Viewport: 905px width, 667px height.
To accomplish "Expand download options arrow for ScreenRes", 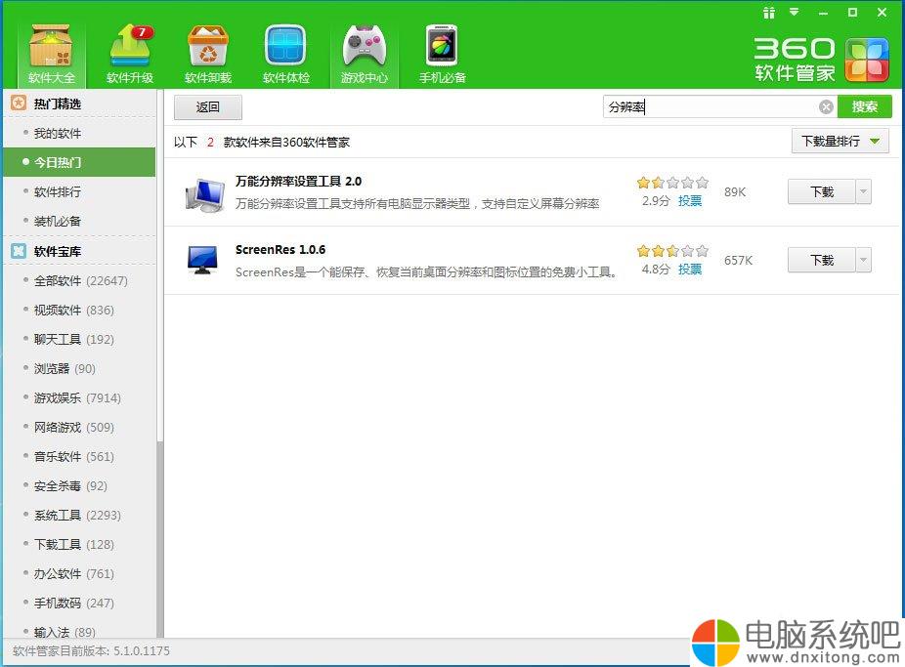I will pyautogui.click(x=863, y=260).
